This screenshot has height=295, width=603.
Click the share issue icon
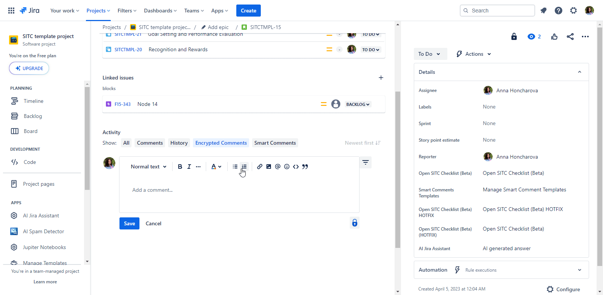click(570, 37)
